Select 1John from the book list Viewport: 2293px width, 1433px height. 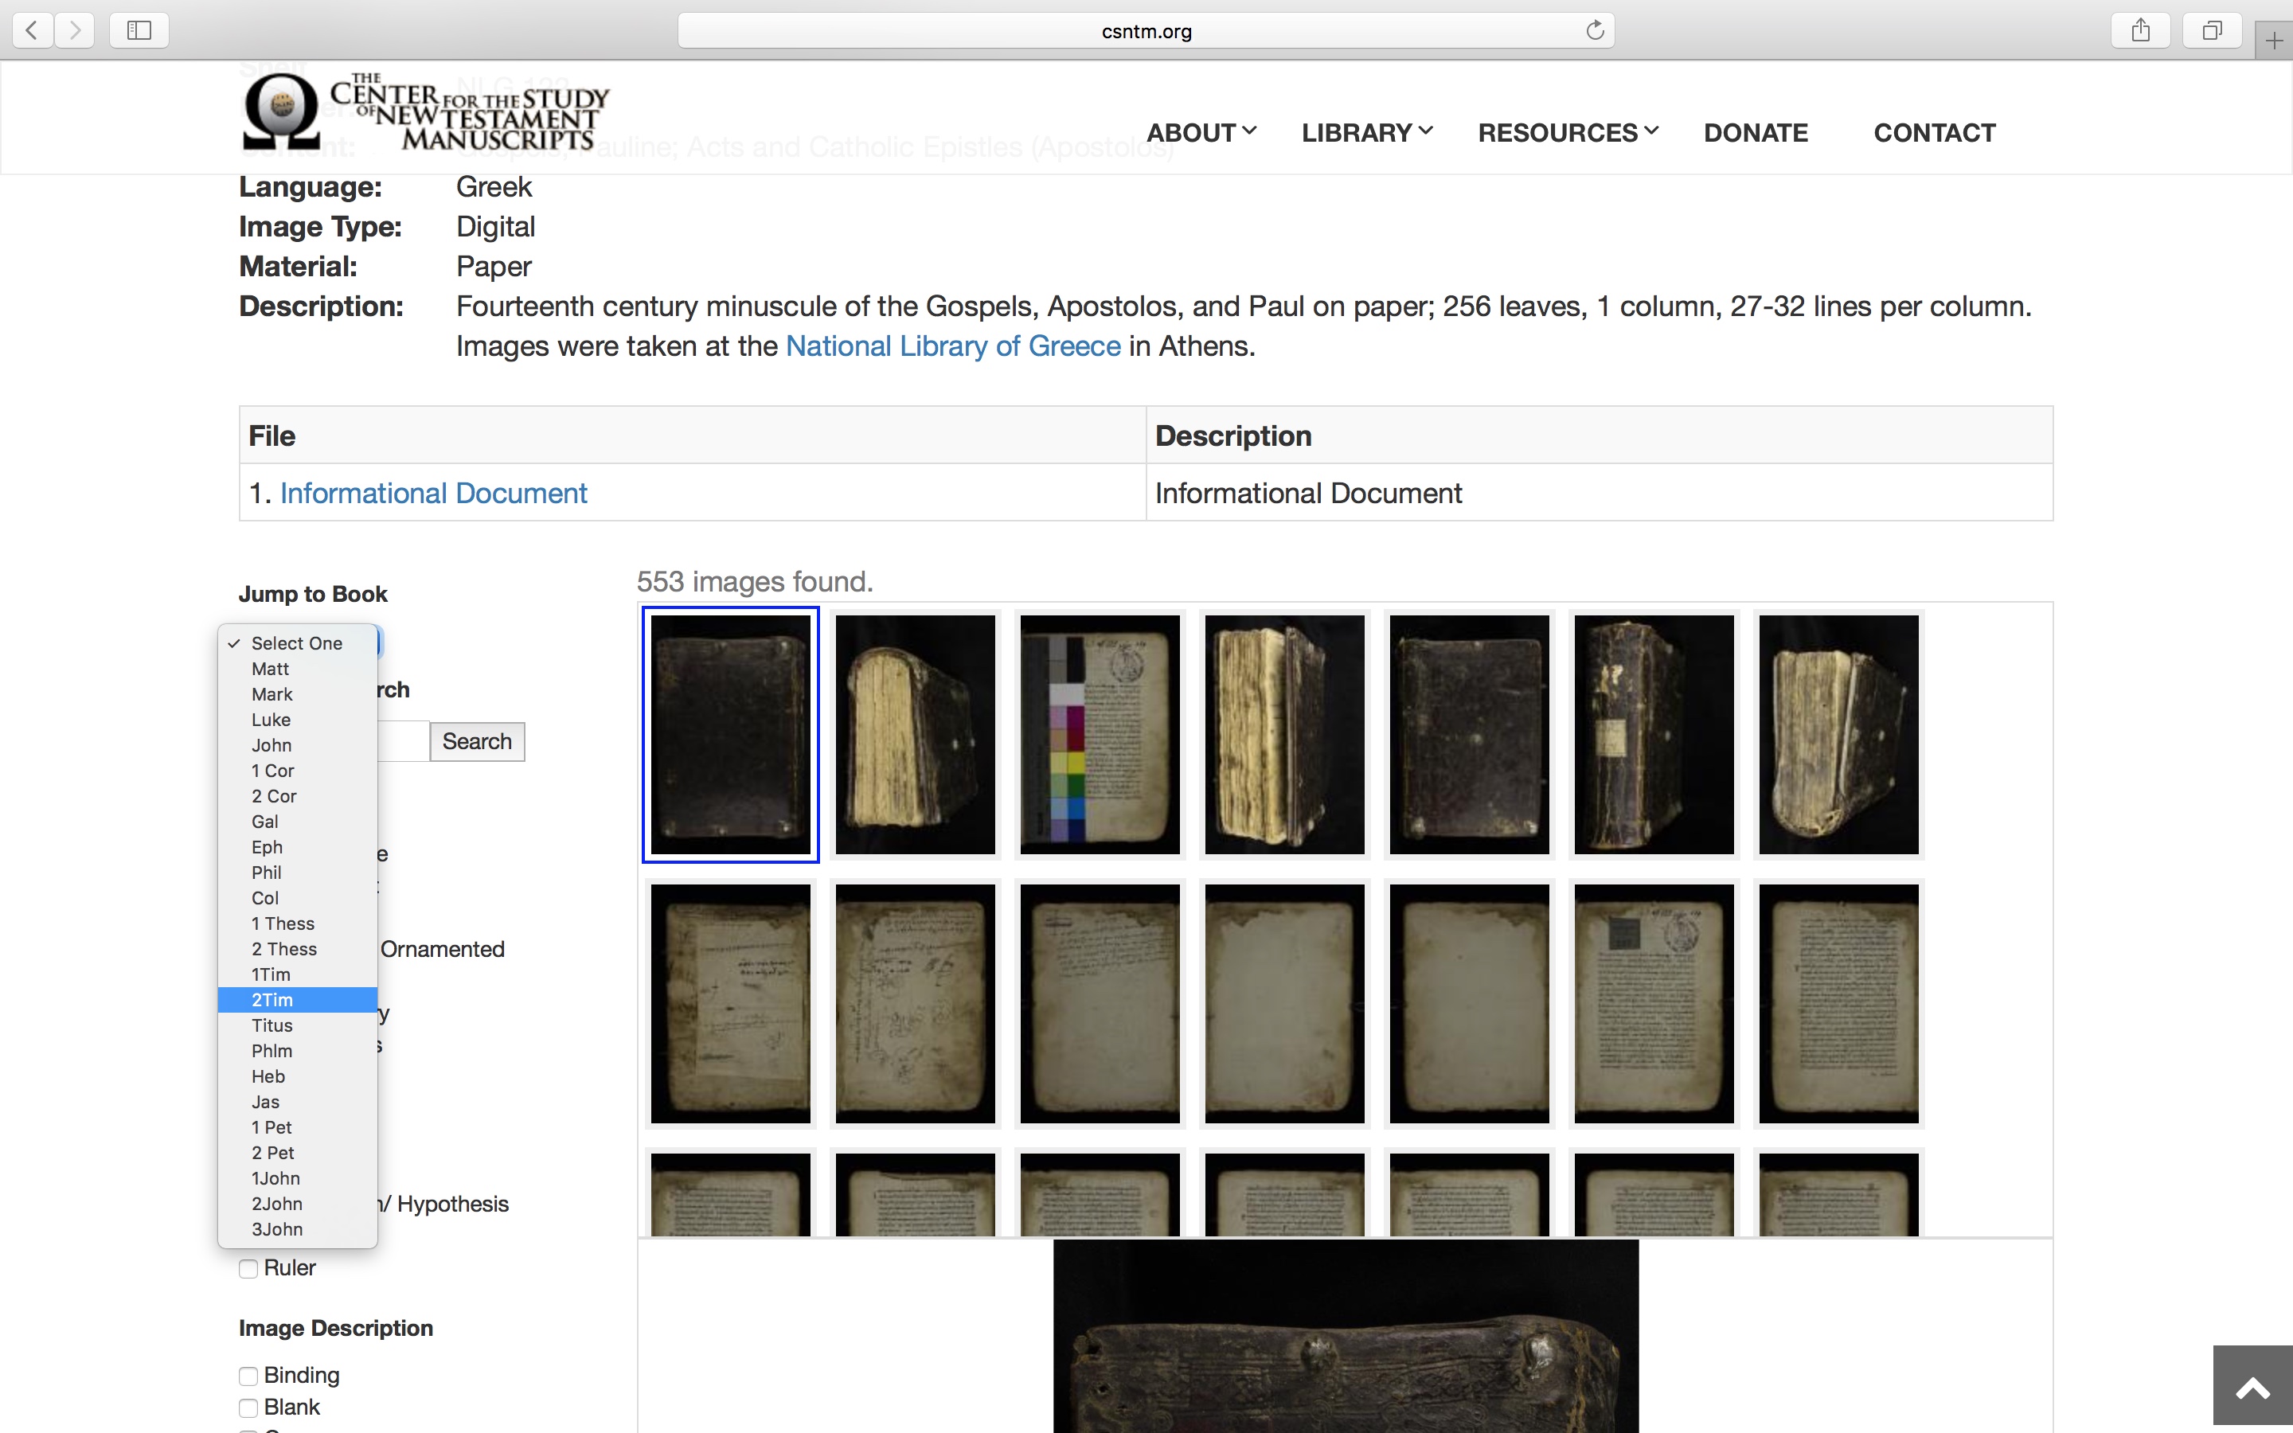click(298, 1178)
